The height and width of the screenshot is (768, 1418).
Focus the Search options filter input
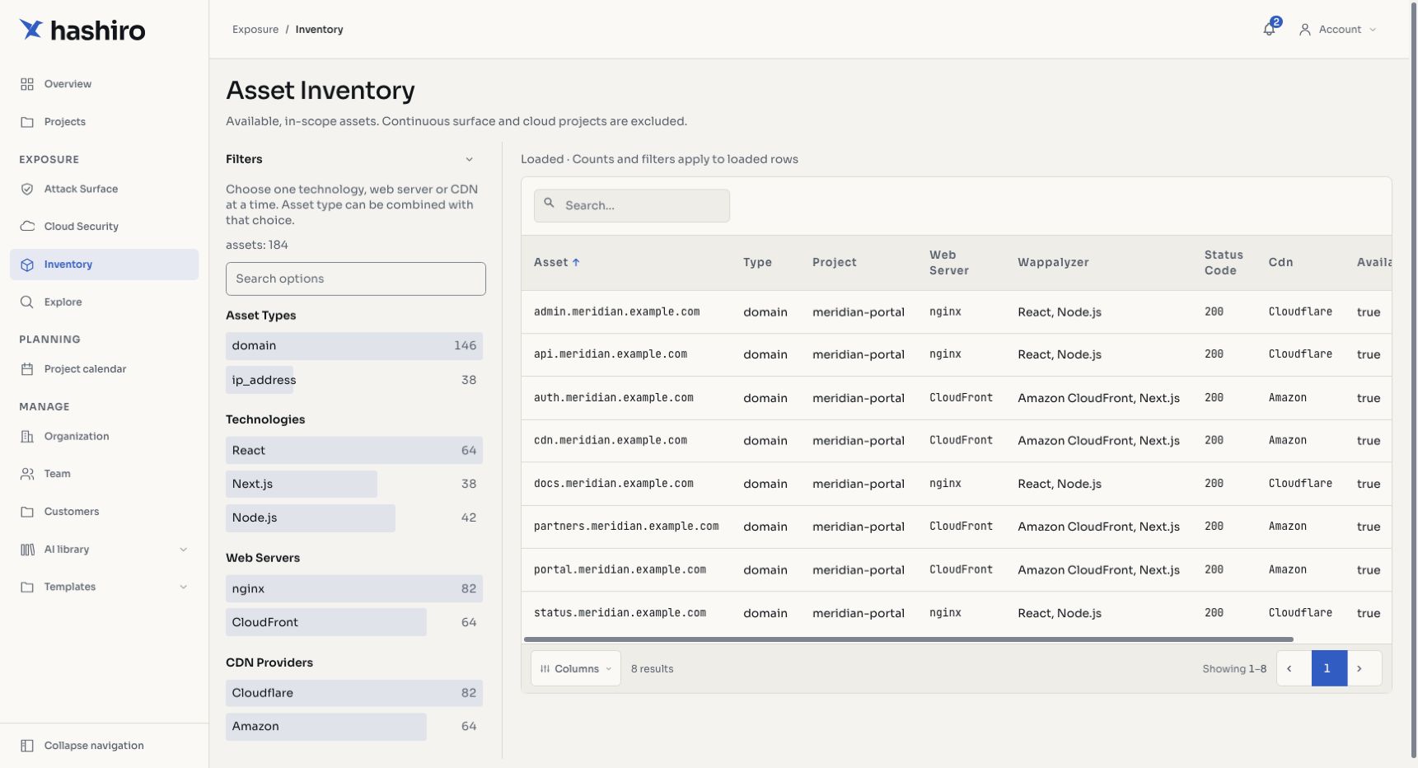tap(356, 279)
